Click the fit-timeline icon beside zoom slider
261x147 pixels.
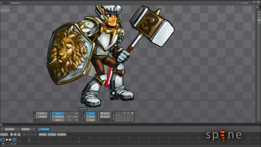point(15,144)
